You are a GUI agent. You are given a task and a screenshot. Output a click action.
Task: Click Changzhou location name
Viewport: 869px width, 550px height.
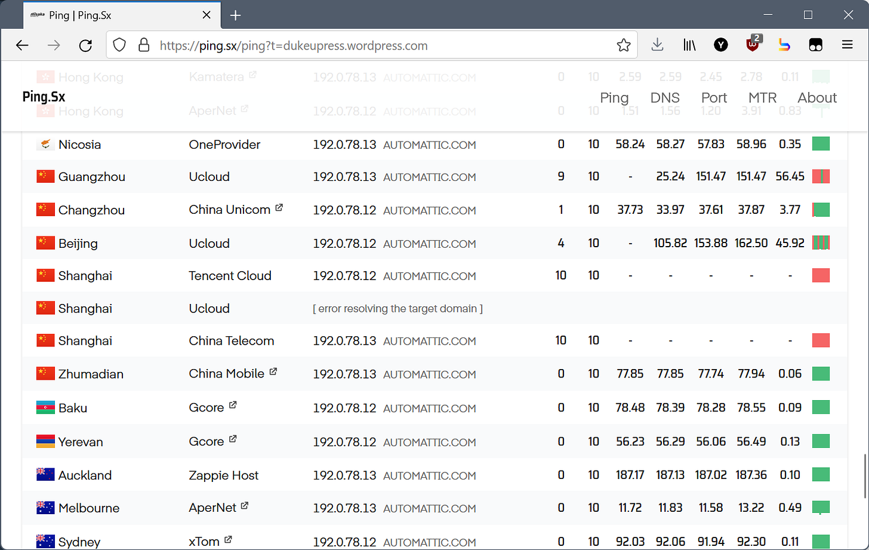[x=91, y=210]
